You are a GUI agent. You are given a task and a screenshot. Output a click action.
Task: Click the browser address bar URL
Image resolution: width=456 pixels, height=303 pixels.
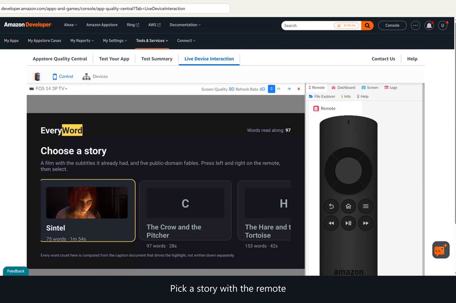click(x=93, y=8)
